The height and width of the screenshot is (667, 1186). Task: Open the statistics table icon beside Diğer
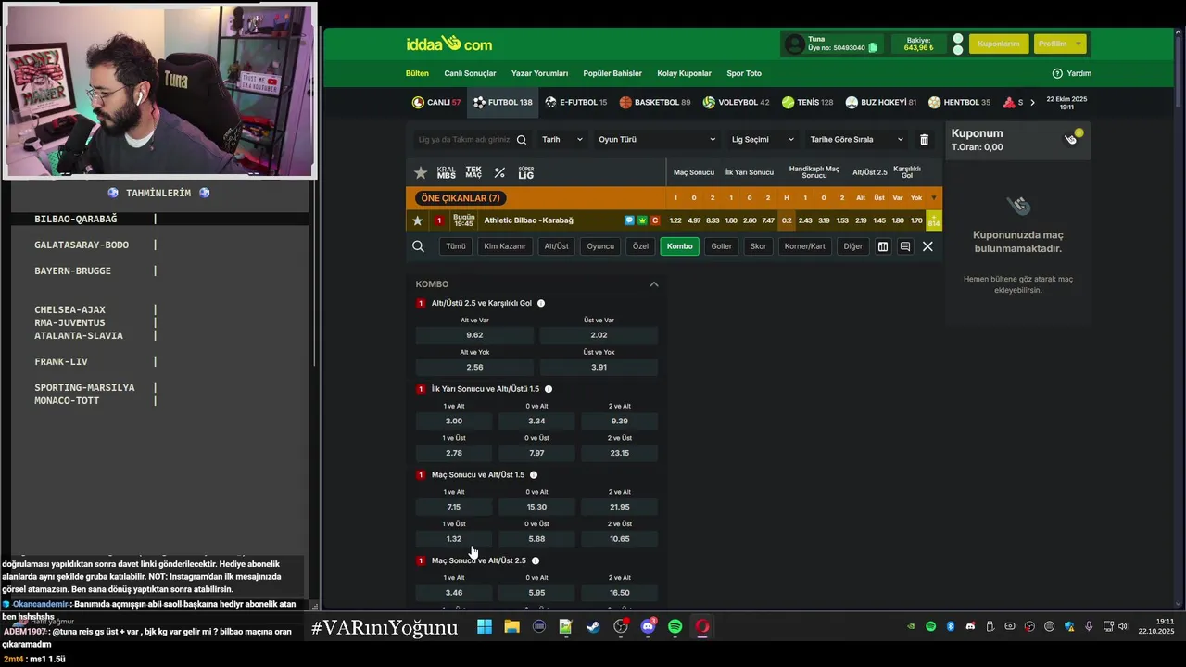click(883, 246)
